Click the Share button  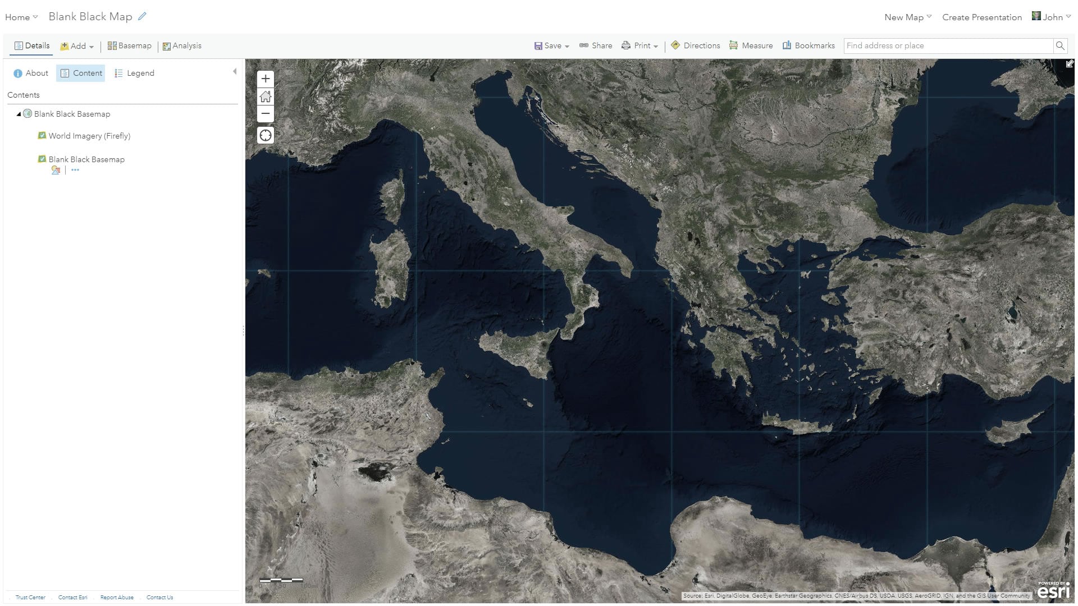coord(596,45)
